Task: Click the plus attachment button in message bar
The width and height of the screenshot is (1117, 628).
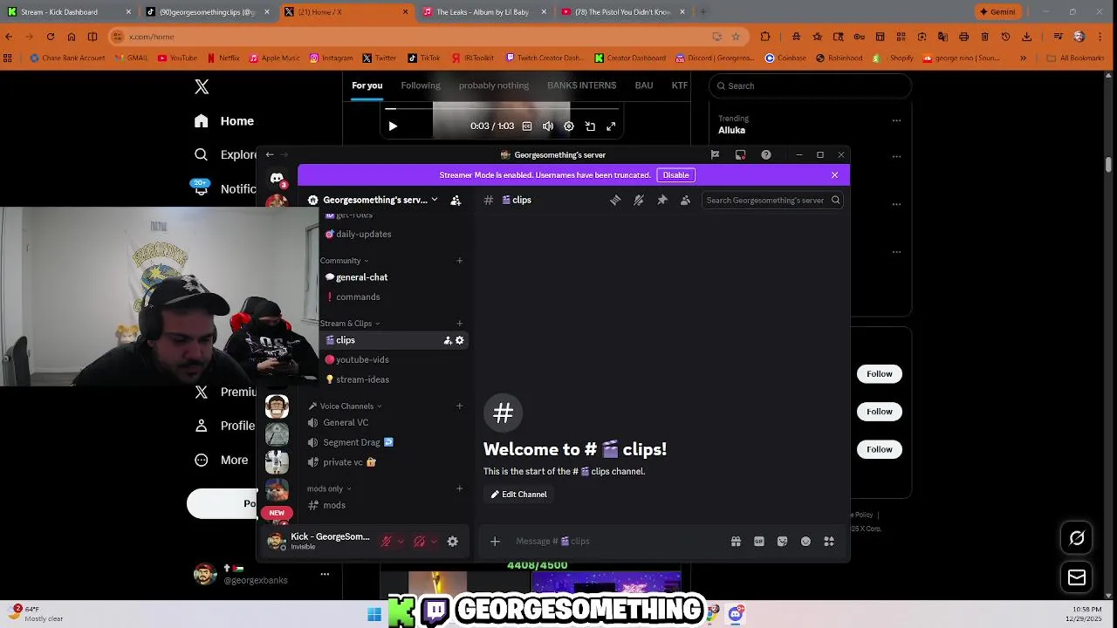Action: [495, 542]
